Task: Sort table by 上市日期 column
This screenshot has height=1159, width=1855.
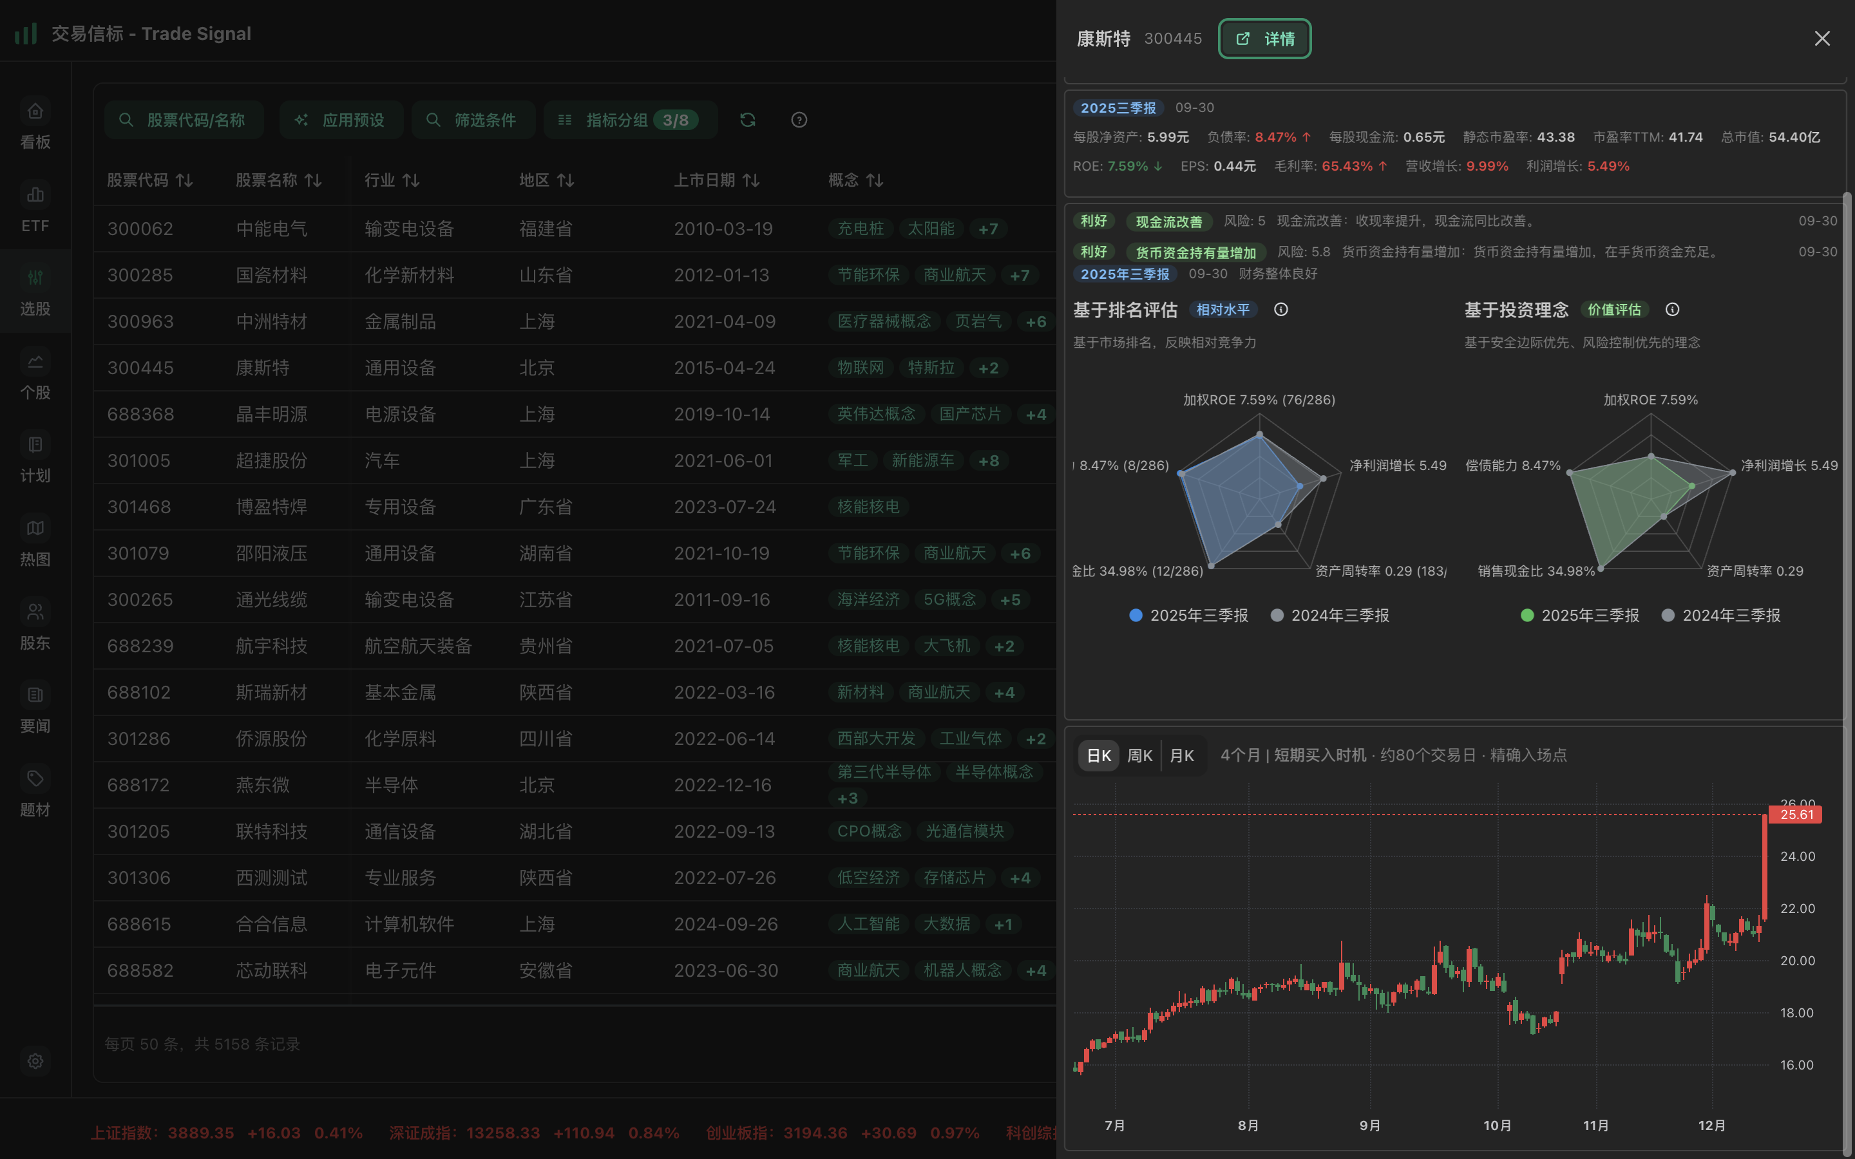Action: click(x=716, y=180)
